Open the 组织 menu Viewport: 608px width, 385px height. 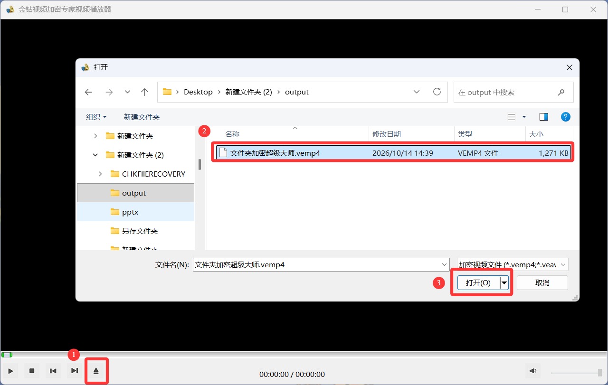point(96,117)
